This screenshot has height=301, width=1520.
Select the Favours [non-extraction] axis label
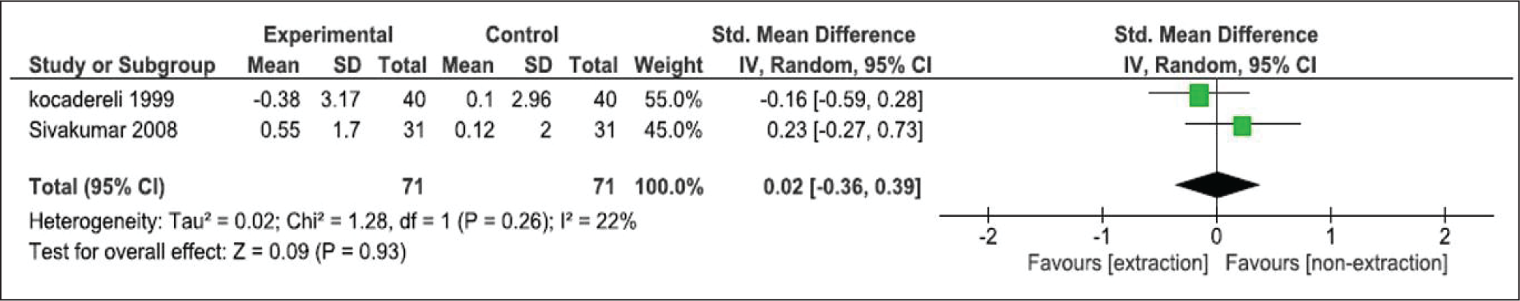pos(1336,263)
